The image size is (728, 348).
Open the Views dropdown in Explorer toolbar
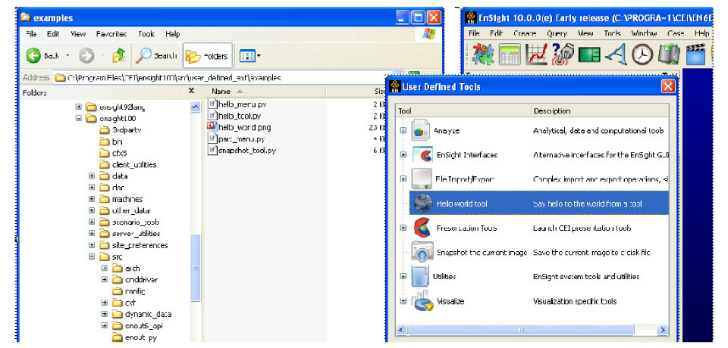coord(250,56)
